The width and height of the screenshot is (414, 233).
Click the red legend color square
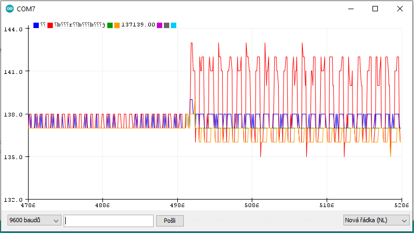(x=50, y=25)
